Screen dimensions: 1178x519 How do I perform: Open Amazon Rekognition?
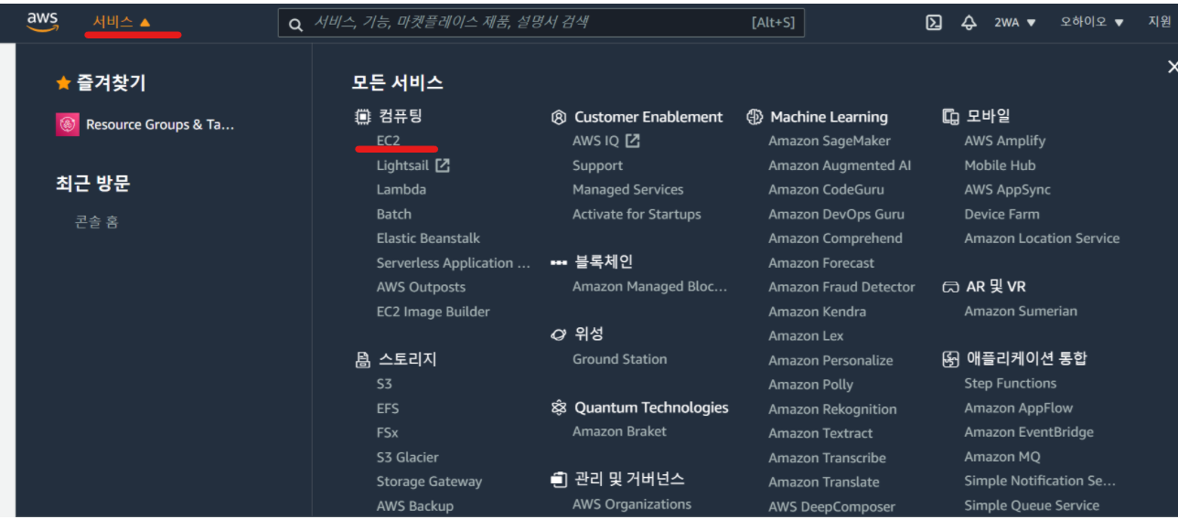(832, 409)
